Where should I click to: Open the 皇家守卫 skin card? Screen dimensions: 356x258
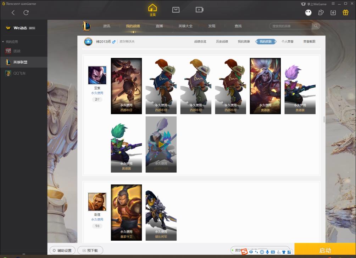pos(126,212)
